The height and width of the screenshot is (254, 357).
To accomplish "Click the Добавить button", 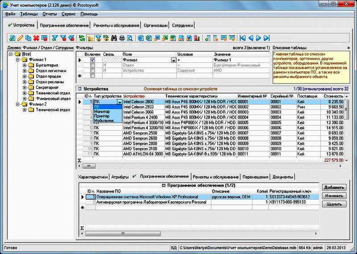I will tap(334, 188).
